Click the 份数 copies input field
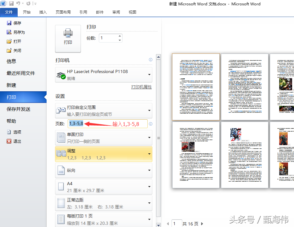This screenshot has width=294, height=227. click(108, 38)
